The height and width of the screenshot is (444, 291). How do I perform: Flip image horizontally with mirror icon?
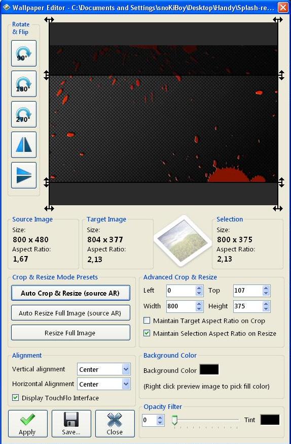pos(24,145)
